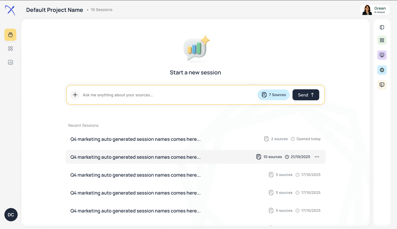This screenshot has width=397, height=229.
Task: Open the green four-circles icon in right panel
Action: tap(382, 40)
